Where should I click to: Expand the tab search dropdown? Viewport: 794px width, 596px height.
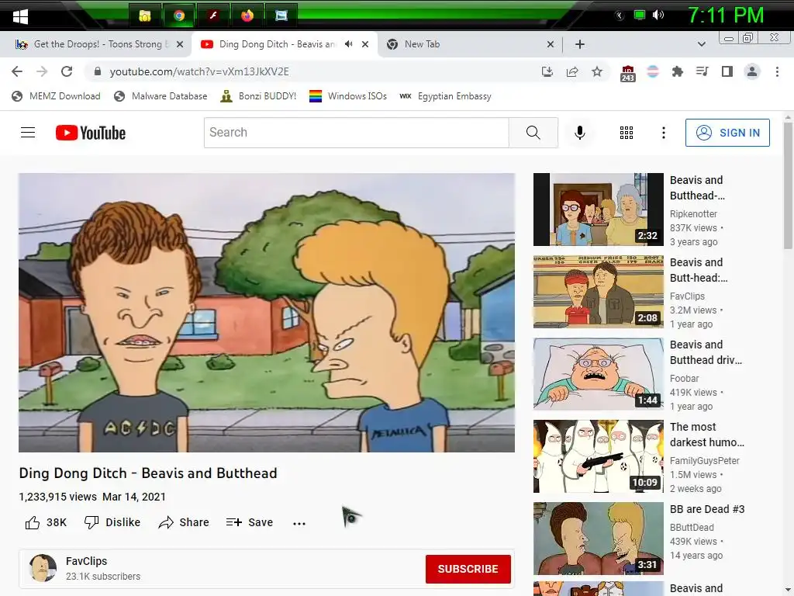pos(701,44)
